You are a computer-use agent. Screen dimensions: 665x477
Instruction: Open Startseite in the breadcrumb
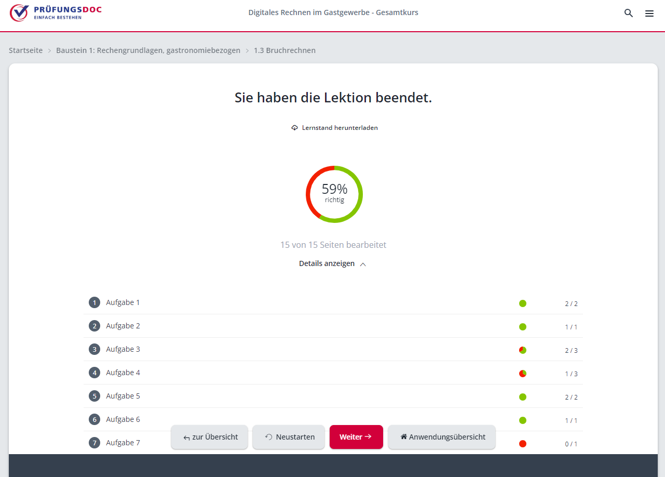(x=25, y=50)
